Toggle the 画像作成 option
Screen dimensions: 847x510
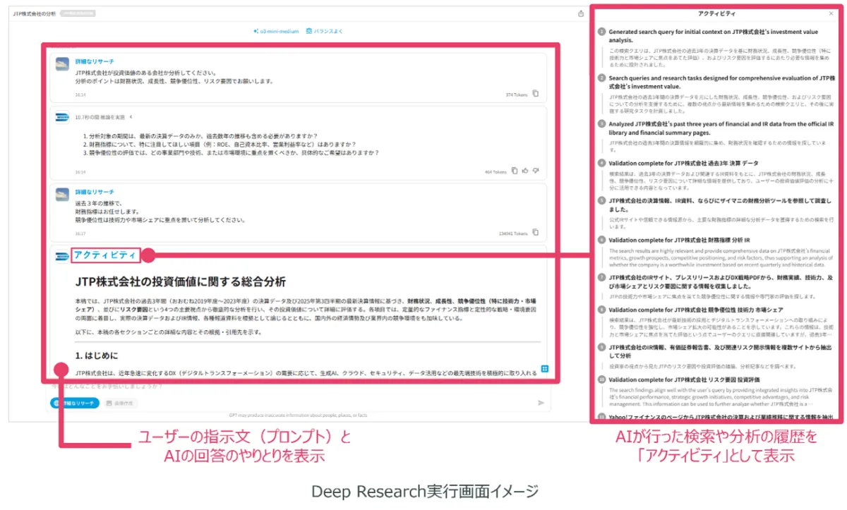(x=119, y=403)
